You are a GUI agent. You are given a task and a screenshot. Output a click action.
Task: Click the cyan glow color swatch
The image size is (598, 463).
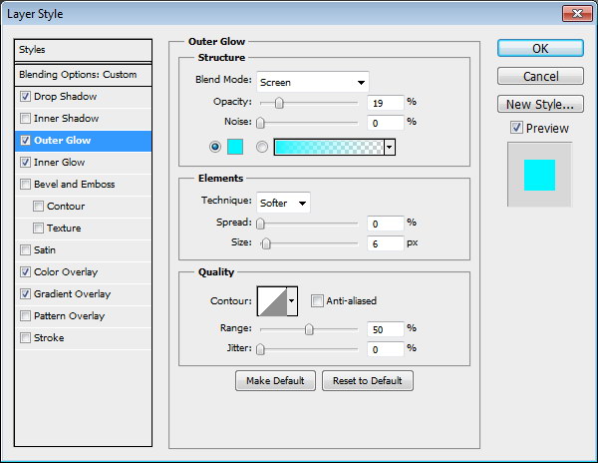click(x=235, y=147)
